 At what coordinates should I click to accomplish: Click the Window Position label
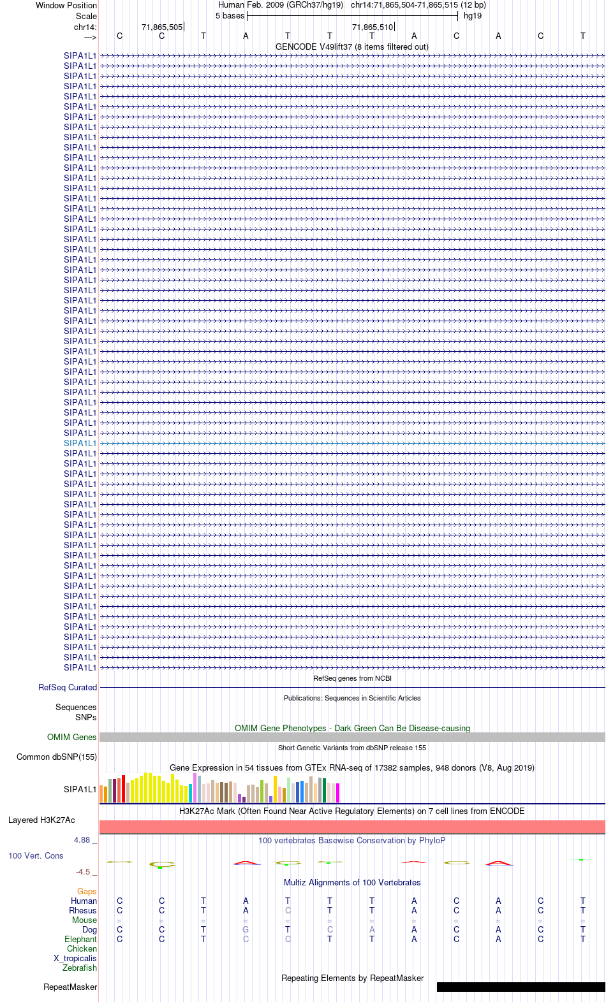[x=66, y=5]
